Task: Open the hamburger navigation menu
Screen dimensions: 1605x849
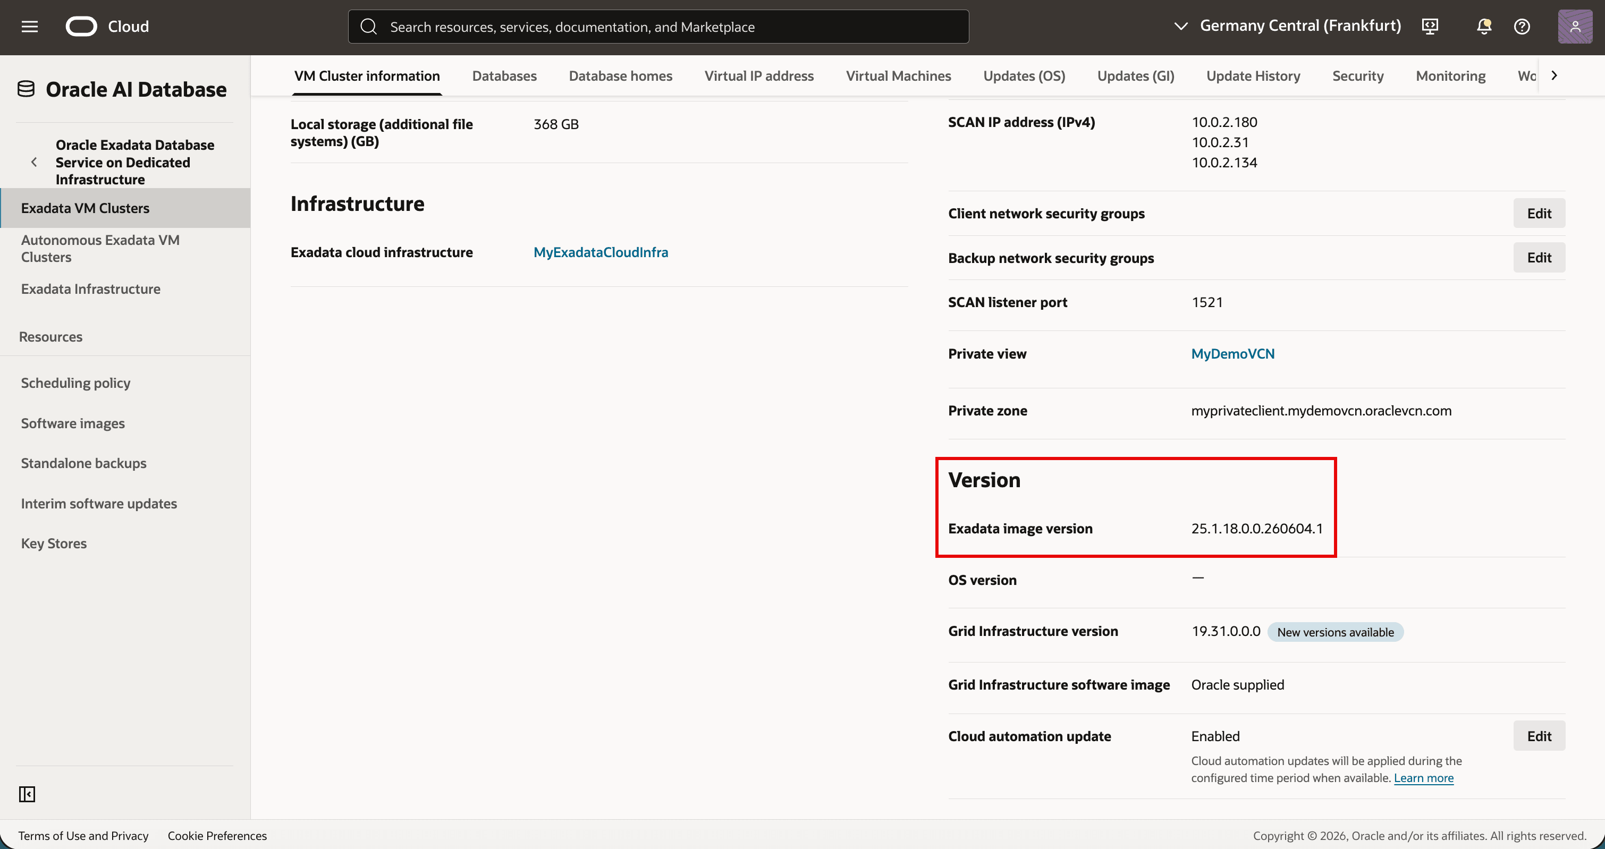Action: click(x=29, y=26)
